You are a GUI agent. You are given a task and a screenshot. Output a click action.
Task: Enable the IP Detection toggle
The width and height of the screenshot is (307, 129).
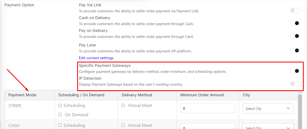[295, 84]
